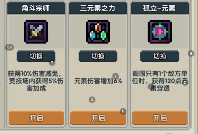Select the 角斗宗师 card title

coord(36,9)
